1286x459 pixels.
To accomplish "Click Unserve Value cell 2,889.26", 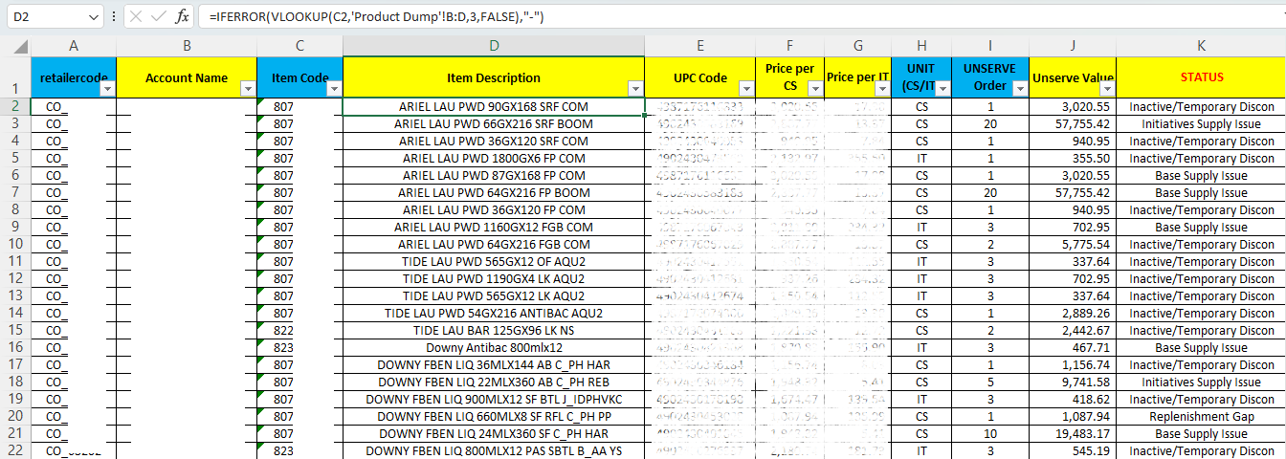I will click(1073, 313).
